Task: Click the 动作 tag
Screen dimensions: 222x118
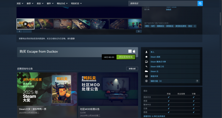Action: click(x=153, y=26)
